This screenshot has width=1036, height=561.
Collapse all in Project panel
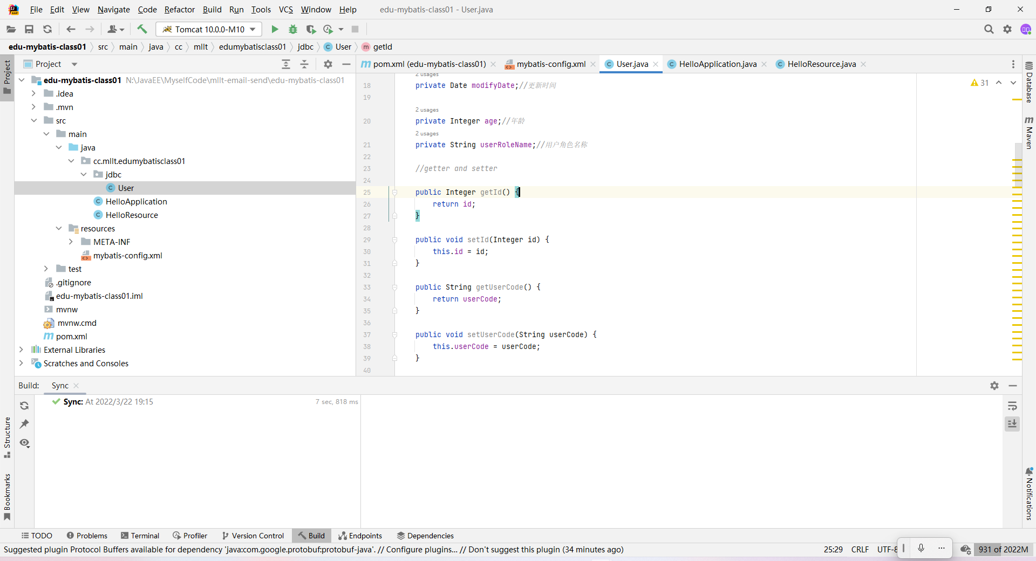[304, 64]
